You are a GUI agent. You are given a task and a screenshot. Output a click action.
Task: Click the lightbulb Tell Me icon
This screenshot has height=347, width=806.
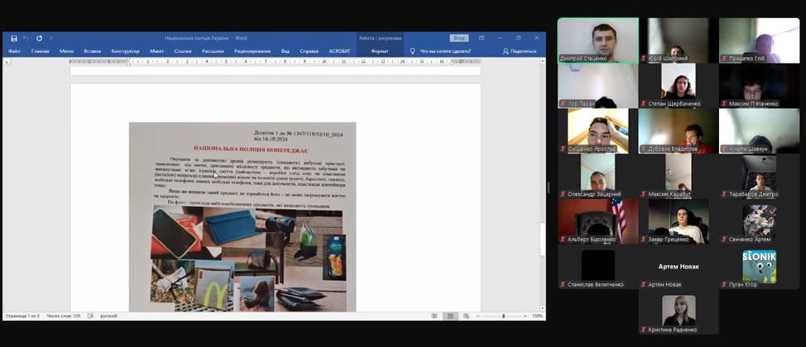[412, 51]
